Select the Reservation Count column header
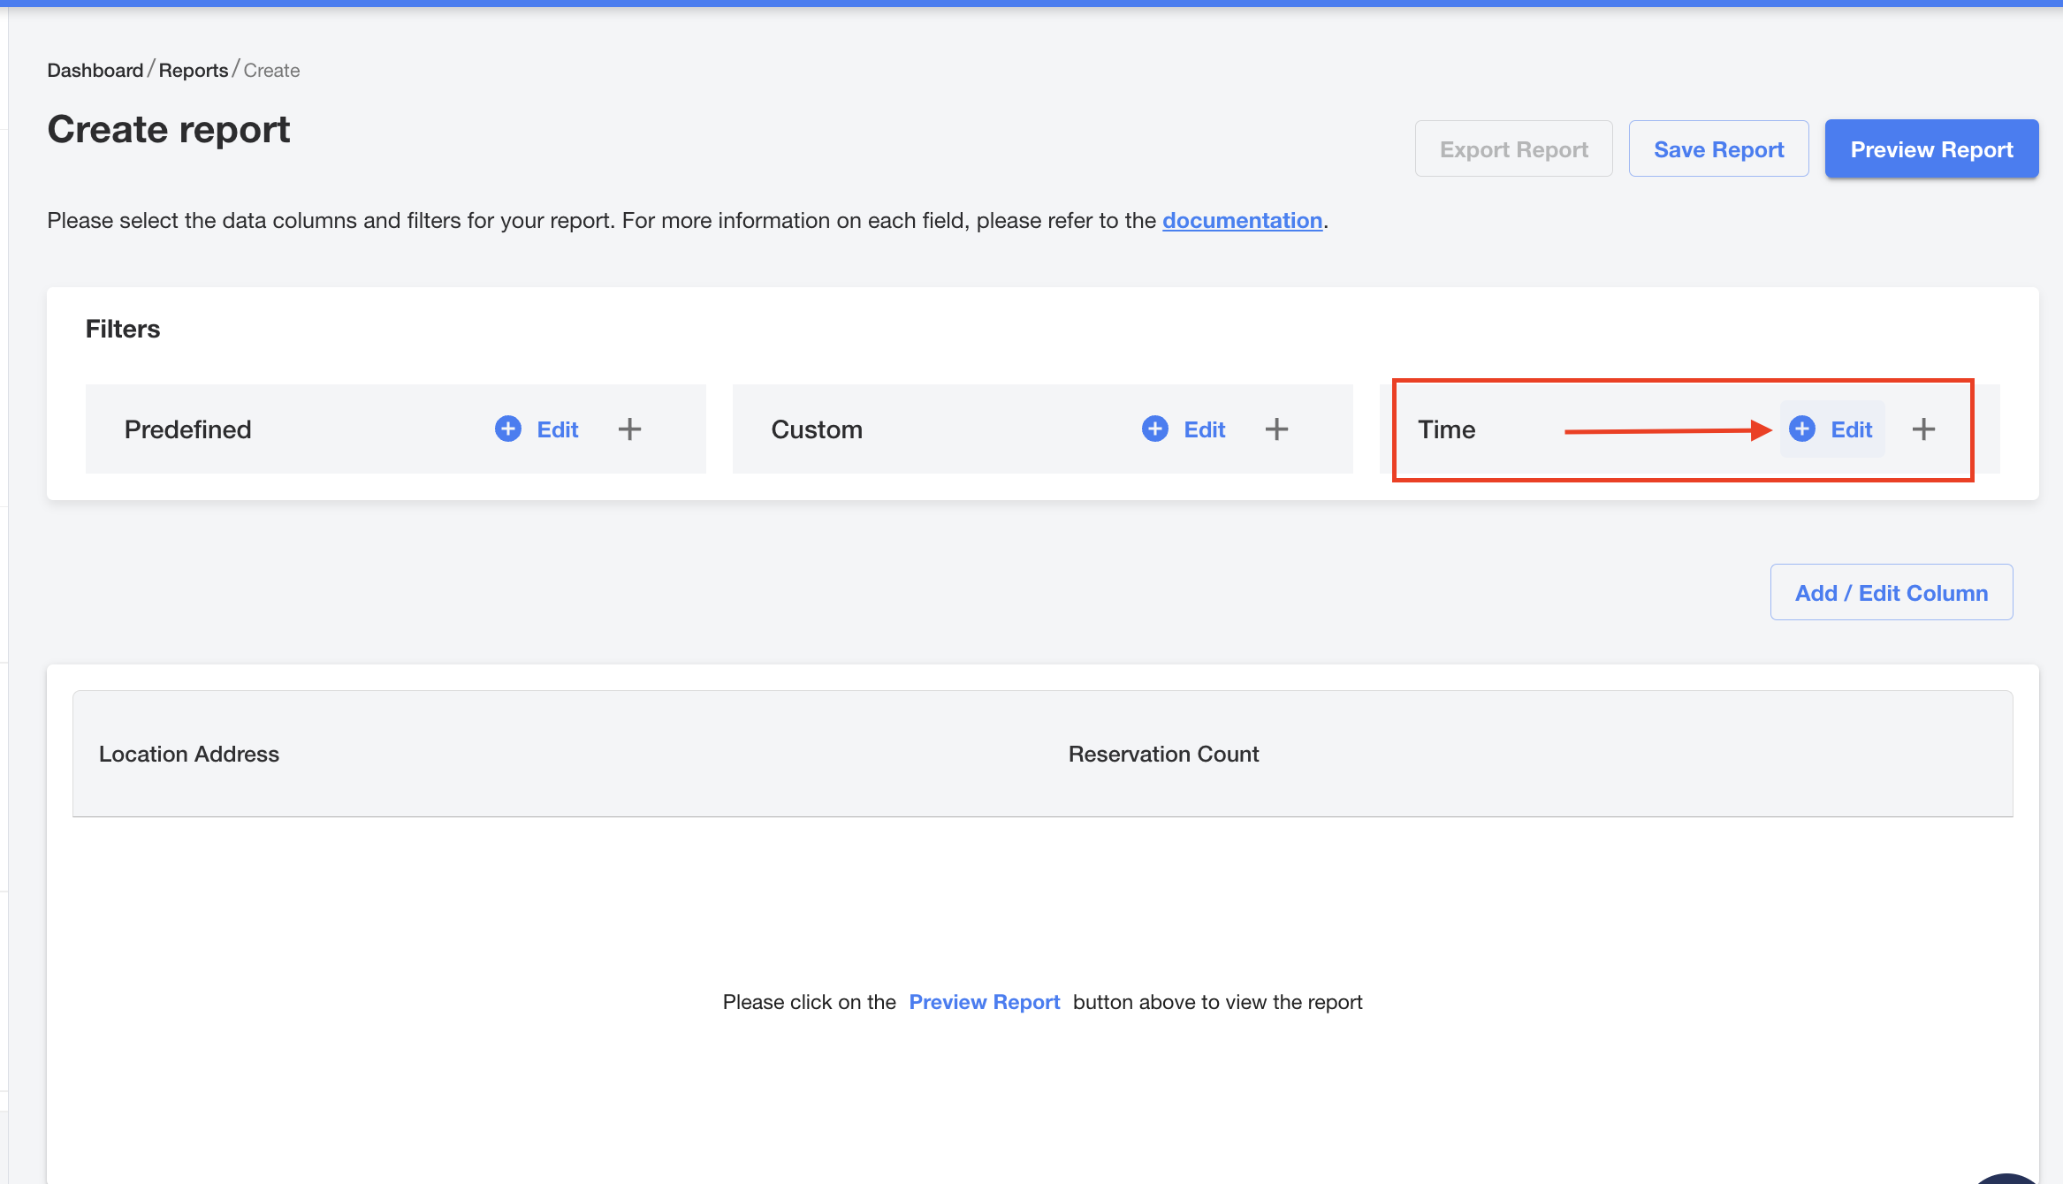Viewport: 2063px width, 1184px height. (1163, 754)
